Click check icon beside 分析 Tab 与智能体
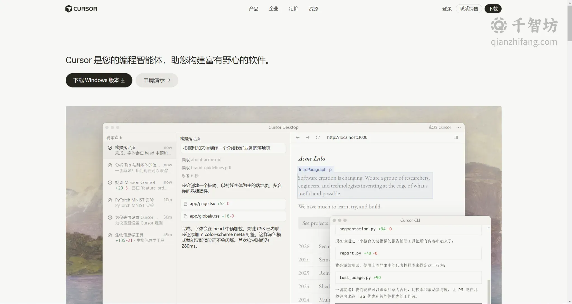This screenshot has width=572, height=304. (110, 165)
